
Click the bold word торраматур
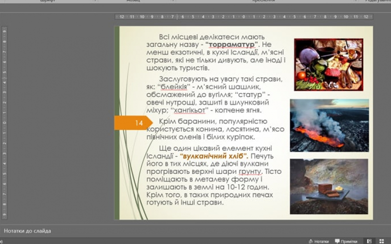[x=232, y=44]
